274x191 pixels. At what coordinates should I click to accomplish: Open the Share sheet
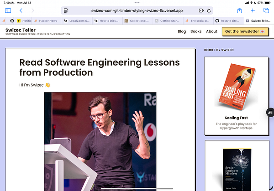[x=239, y=10]
